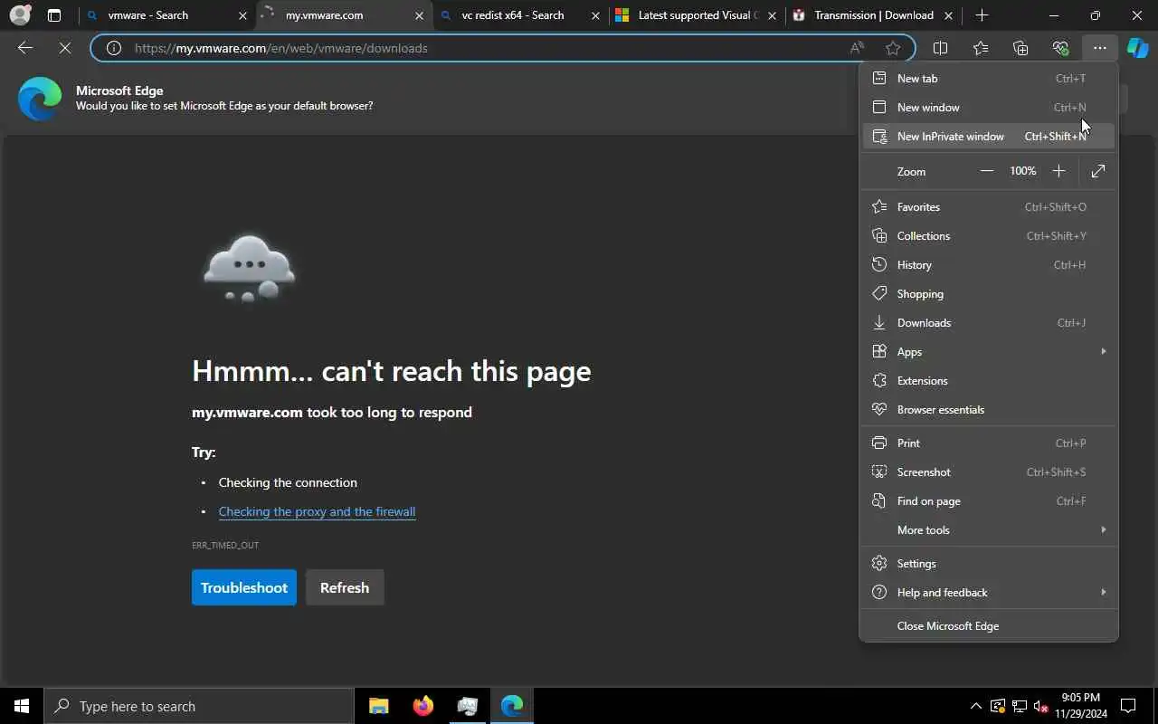The height and width of the screenshot is (724, 1158).
Task: Zoom out with the minus button
Action: [x=987, y=171]
